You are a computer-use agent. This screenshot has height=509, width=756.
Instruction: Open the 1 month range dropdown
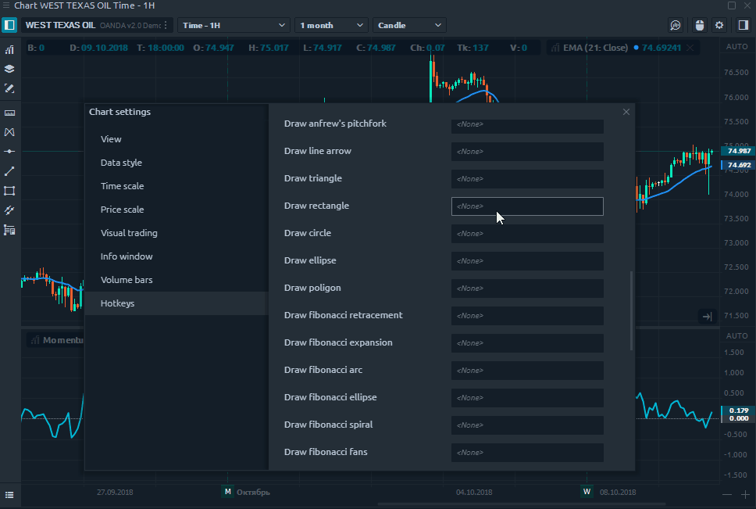(x=331, y=25)
